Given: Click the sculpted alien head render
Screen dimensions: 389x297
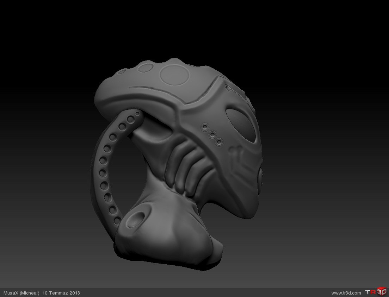Looking at the screenshot, I should pos(177,164).
